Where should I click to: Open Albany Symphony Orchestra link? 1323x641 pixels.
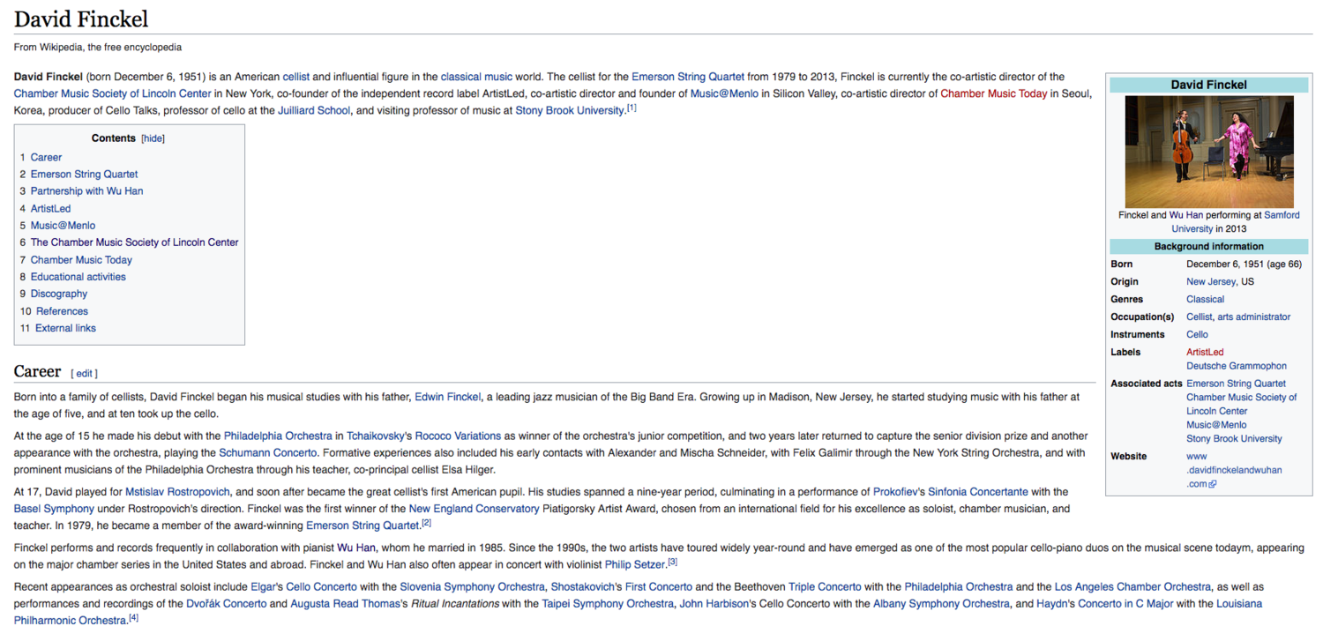[941, 604]
